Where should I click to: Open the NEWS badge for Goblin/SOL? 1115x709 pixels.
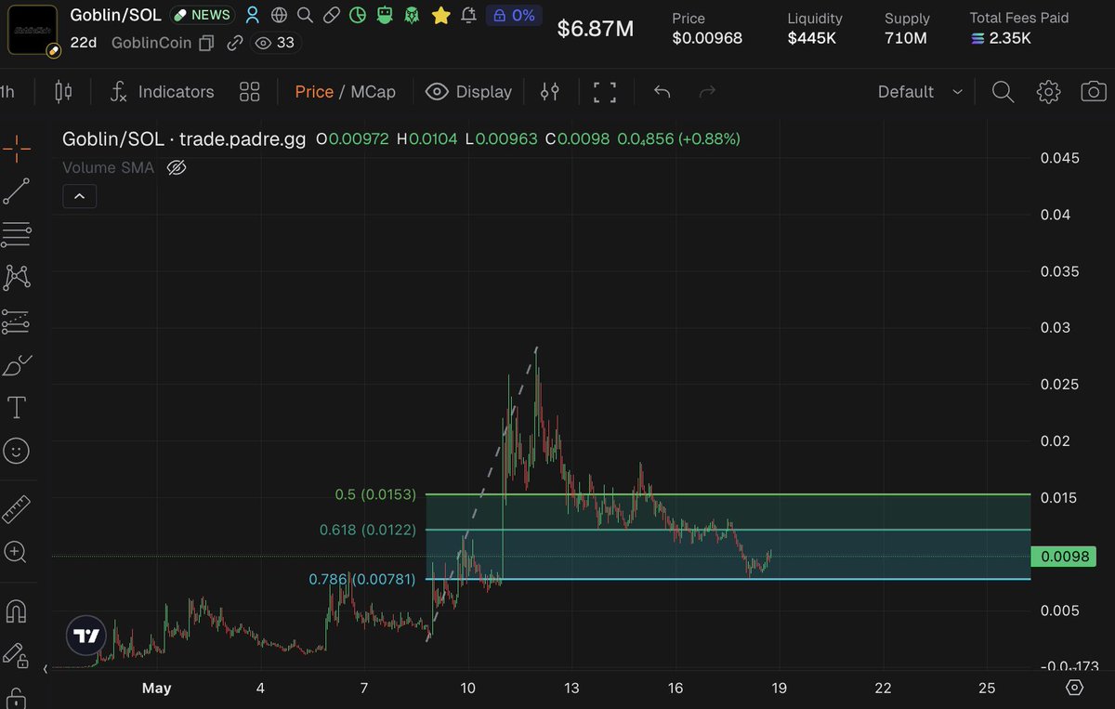pyautogui.click(x=202, y=15)
